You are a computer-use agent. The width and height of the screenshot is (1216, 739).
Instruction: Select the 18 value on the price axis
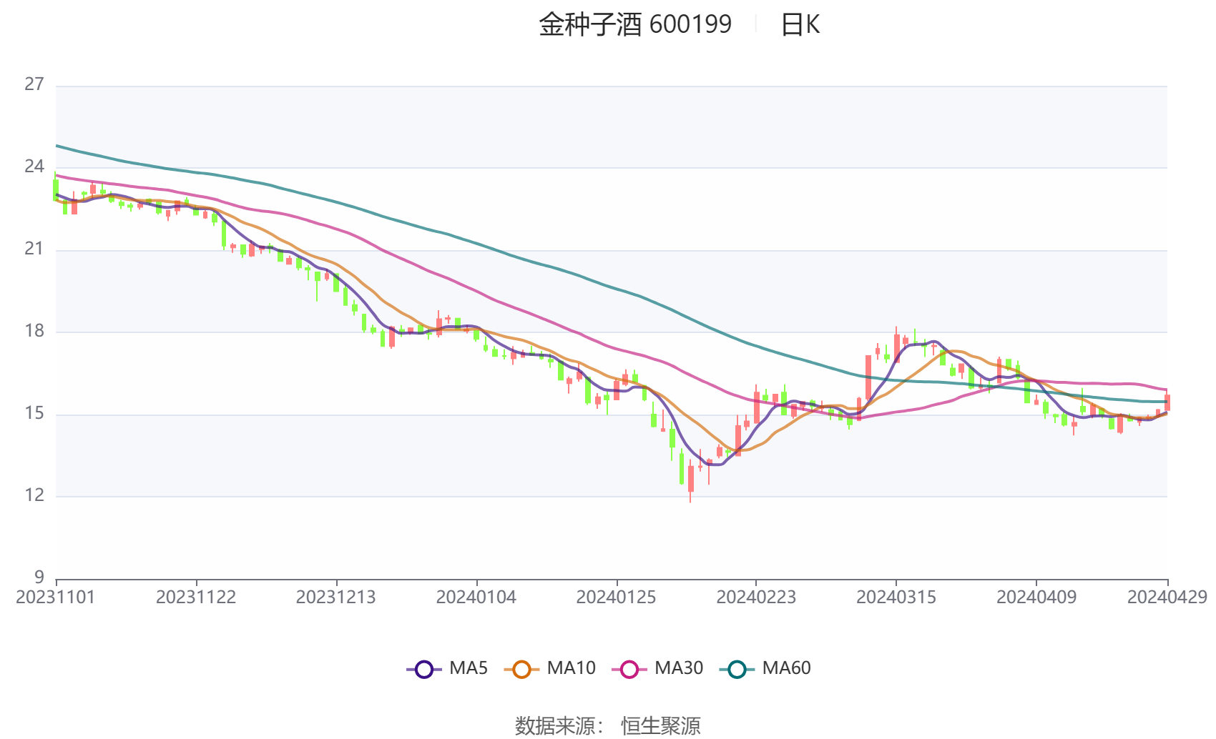(x=34, y=331)
